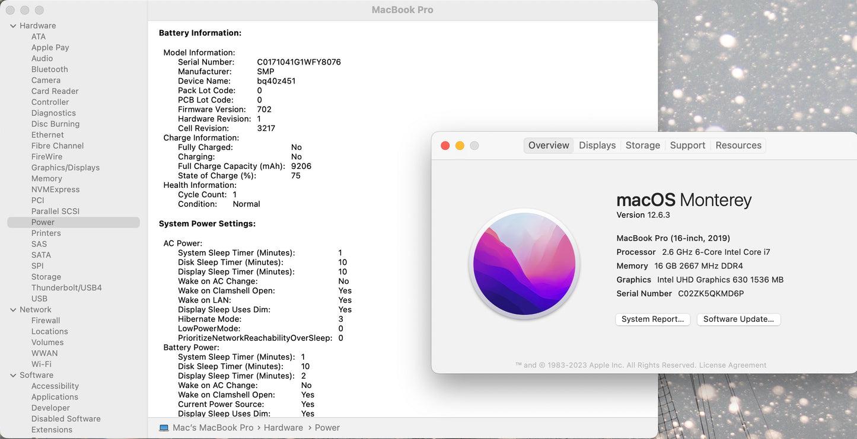
Task: Select Bluetooth in the Hardware list
Action: [49, 69]
